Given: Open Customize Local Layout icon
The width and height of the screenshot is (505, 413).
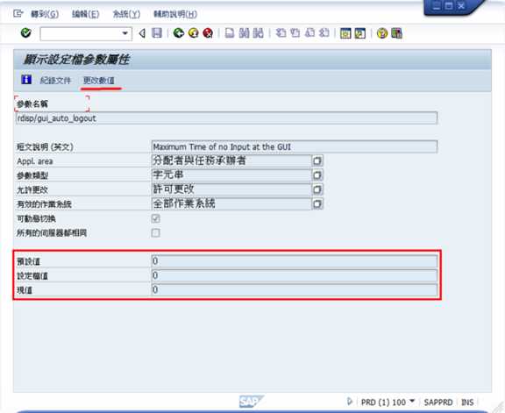Looking at the screenshot, I should [x=396, y=33].
